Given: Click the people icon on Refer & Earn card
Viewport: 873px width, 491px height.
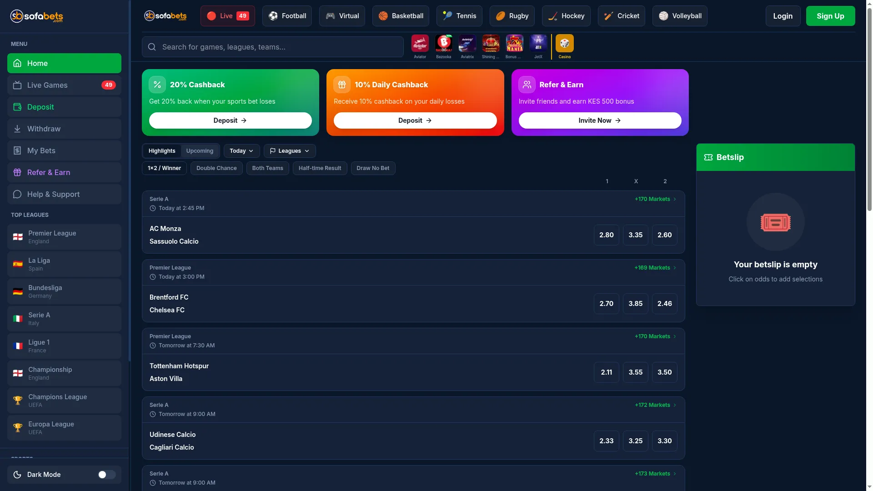Looking at the screenshot, I should tap(527, 85).
